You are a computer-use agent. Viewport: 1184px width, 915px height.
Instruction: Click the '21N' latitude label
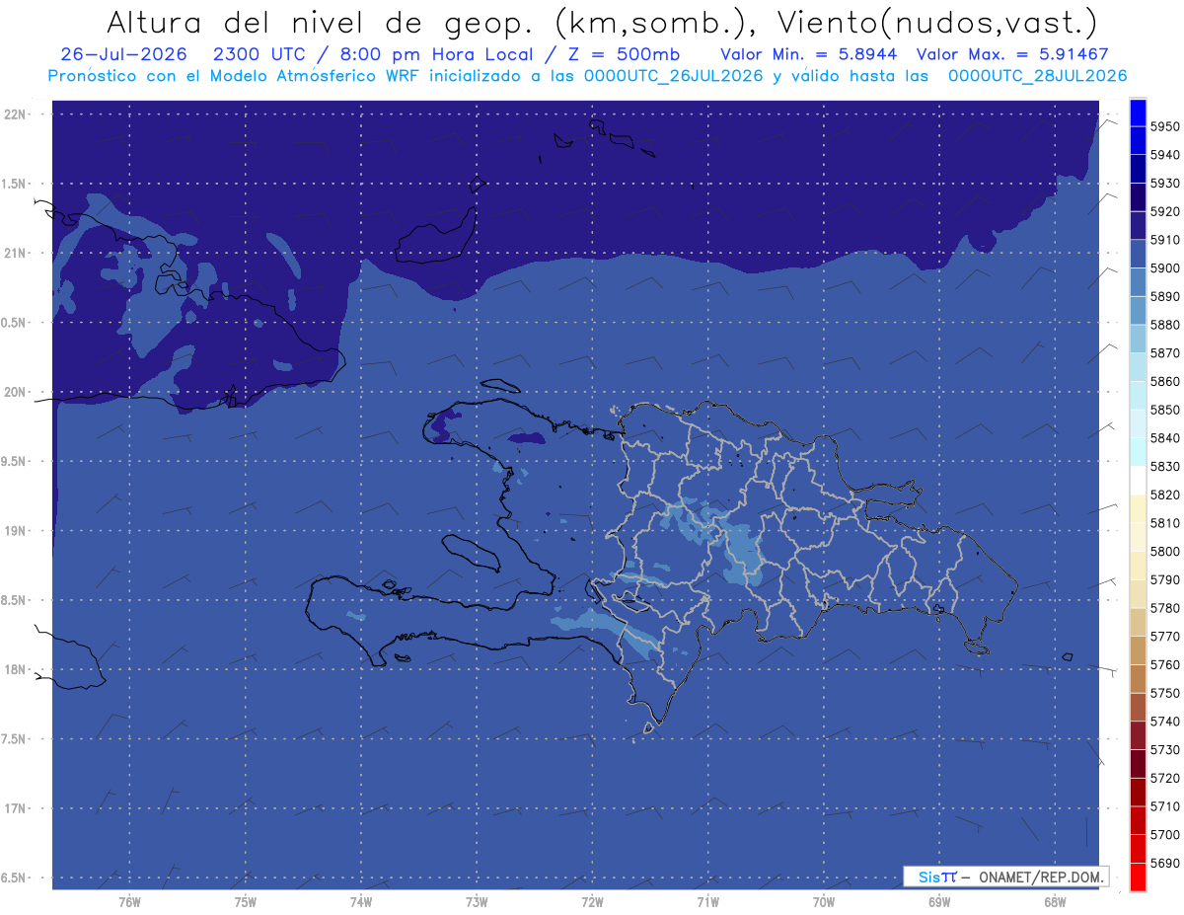pyautogui.click(x=15, y=254)
